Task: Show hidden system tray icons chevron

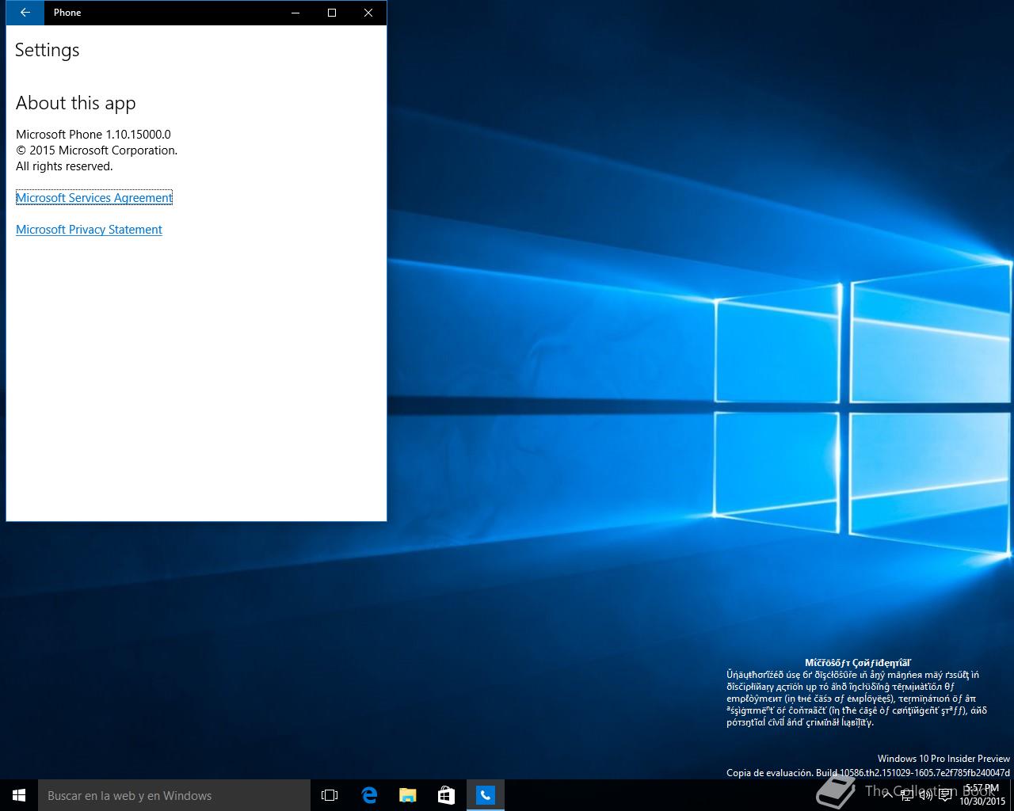Action: pos(888,795)
